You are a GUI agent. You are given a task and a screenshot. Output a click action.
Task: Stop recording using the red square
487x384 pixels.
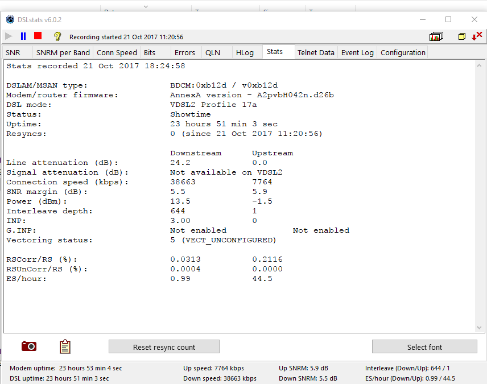click(38, 36)
